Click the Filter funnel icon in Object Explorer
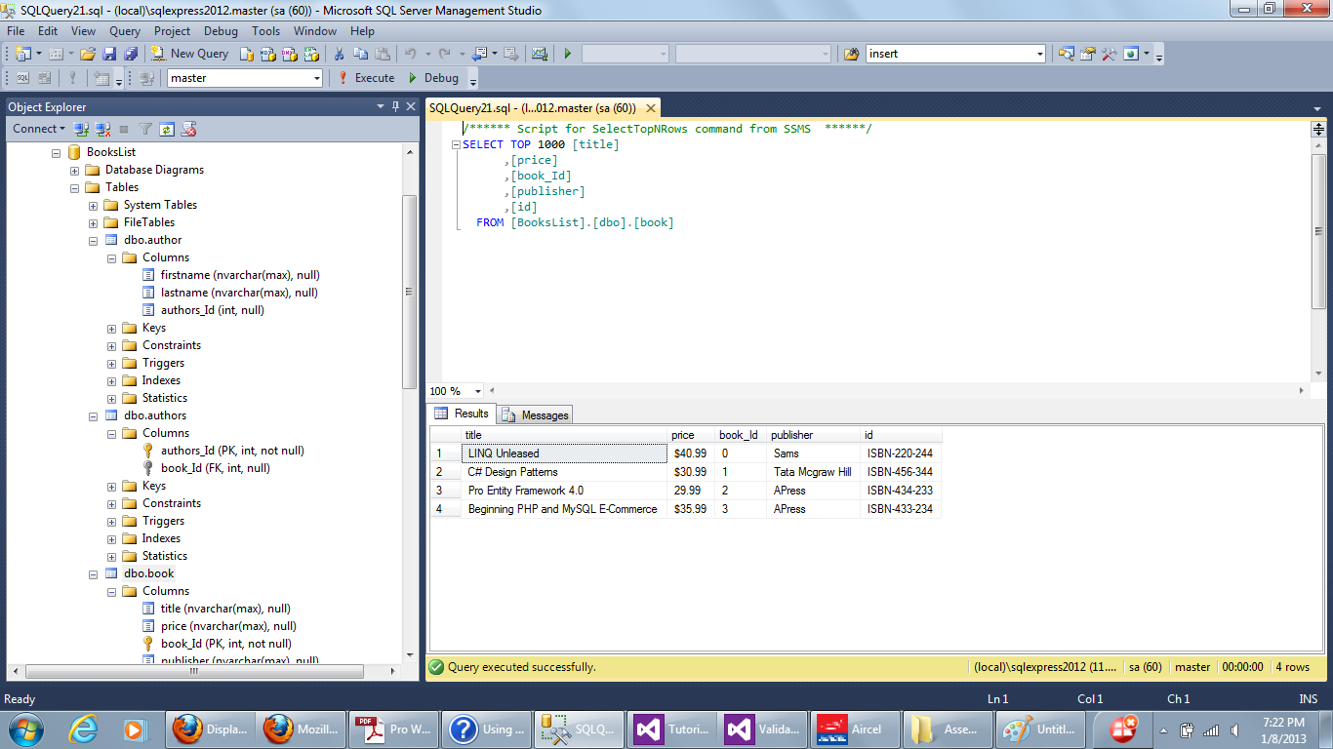 (145, 129)
